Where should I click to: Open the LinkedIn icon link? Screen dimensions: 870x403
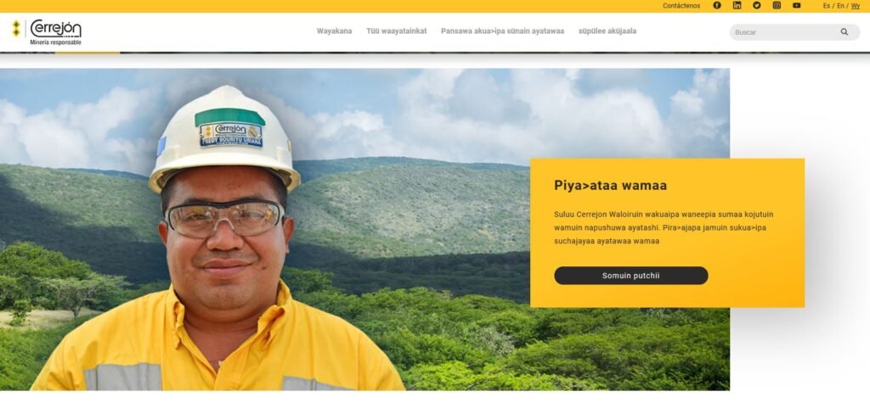coord(737,6)
